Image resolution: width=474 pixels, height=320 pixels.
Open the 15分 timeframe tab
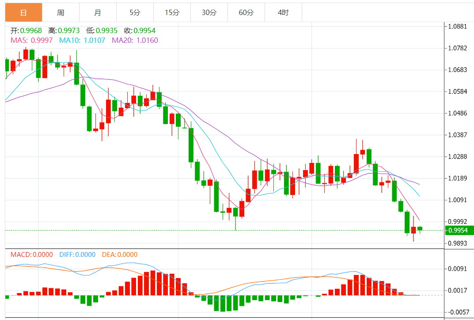click(x=172, y=12)
